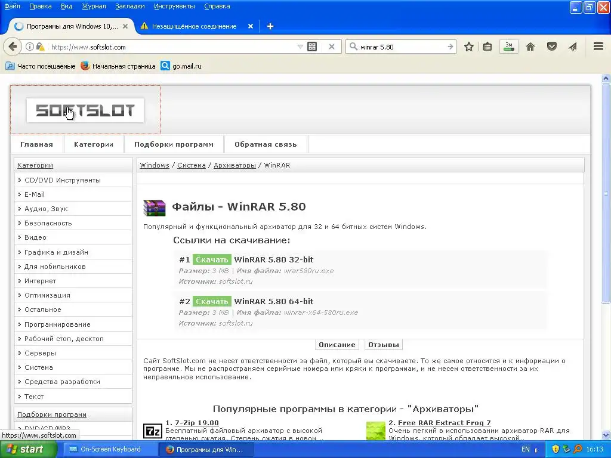The width and height of the screenshot is (611, 458).
Task: Open downloads progress indicator icon
Action: (x=509, y=47)
